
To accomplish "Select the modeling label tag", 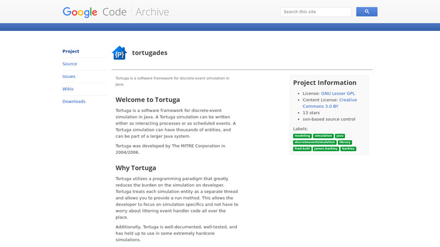I will pyautogui.click(x=302, y=136).
